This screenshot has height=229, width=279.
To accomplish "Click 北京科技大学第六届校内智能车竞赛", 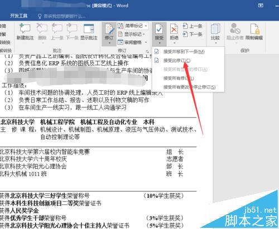I will 45,152.
